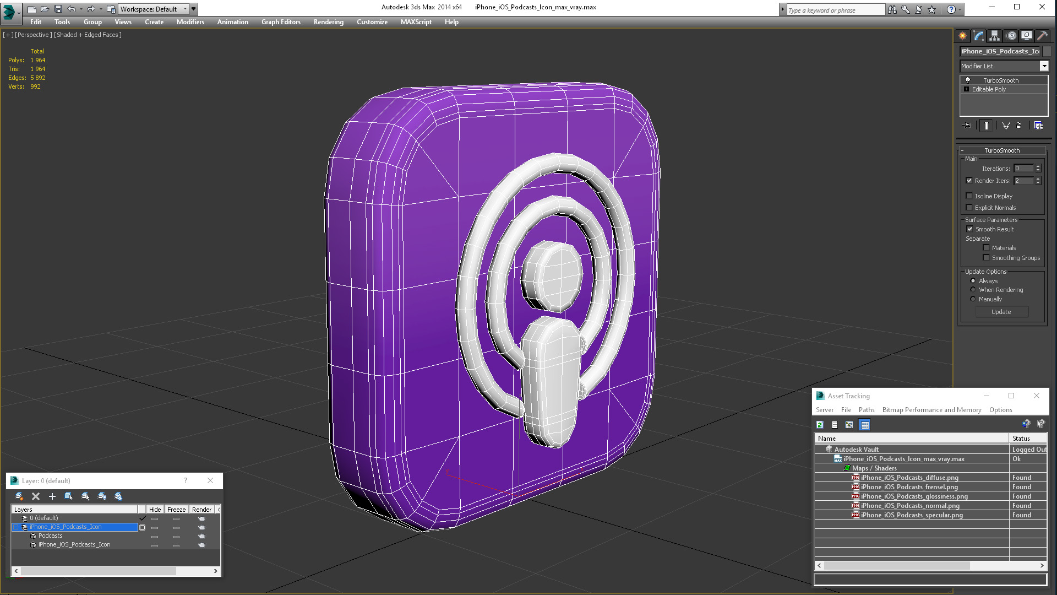Viewport: 1057px width, 595px height.
Task: Click the Undo arrow icon
Action: 72,9
